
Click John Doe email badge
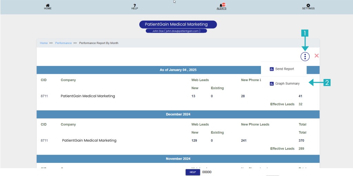tap(176, 31)
